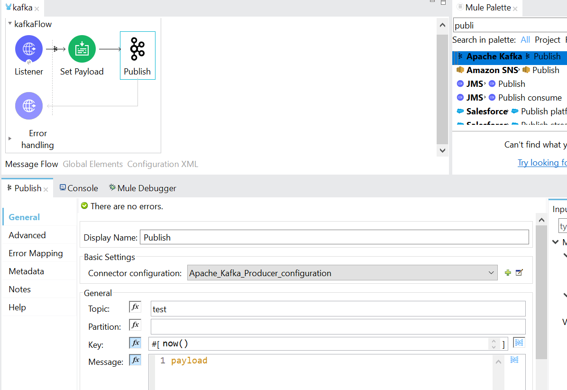Click the metadata icon next to the Message field
Screen dimensions: 567x390
(x=514, y=361)
